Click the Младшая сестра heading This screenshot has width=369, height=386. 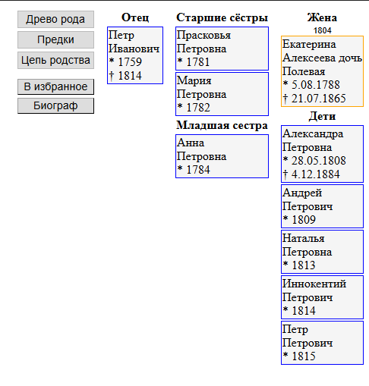coord(222,125)
